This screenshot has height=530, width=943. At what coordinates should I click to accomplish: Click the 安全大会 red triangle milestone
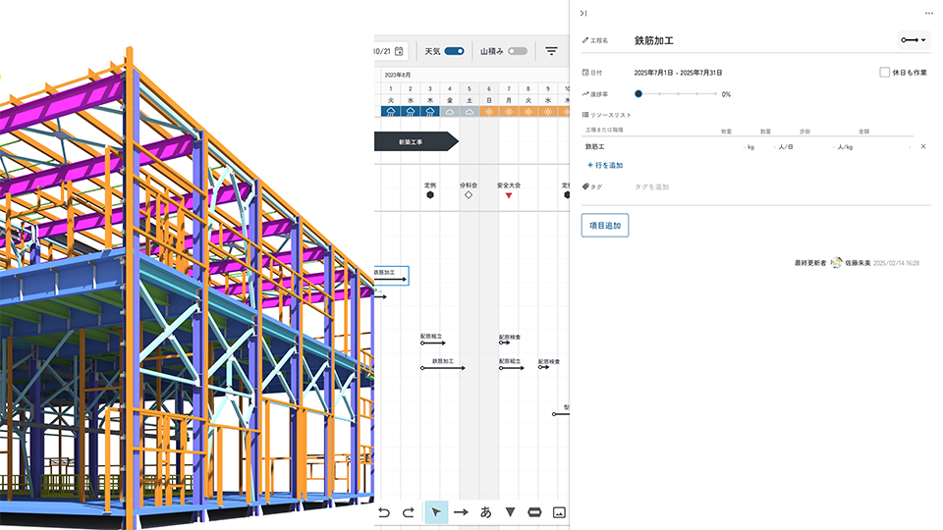point(509,195)
